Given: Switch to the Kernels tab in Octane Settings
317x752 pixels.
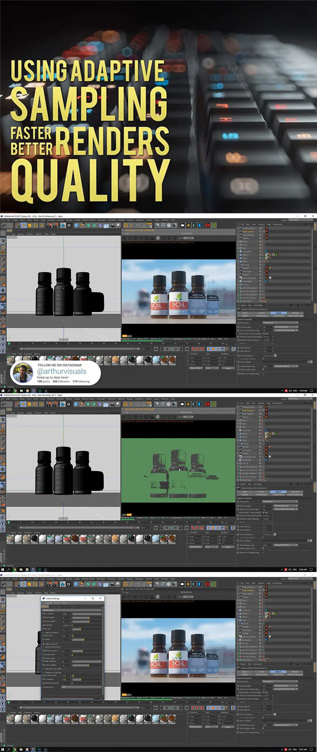Looking at the screenshot, I should [45, 607].
